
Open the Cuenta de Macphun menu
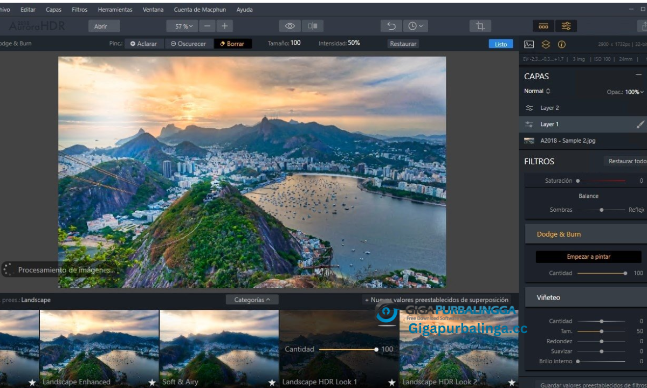(x=200, y=10)
